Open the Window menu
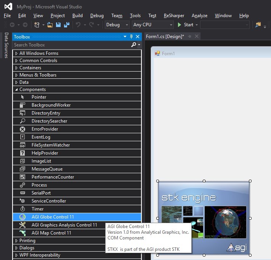Viewport: 271px width, 260px height. (223, 16)
